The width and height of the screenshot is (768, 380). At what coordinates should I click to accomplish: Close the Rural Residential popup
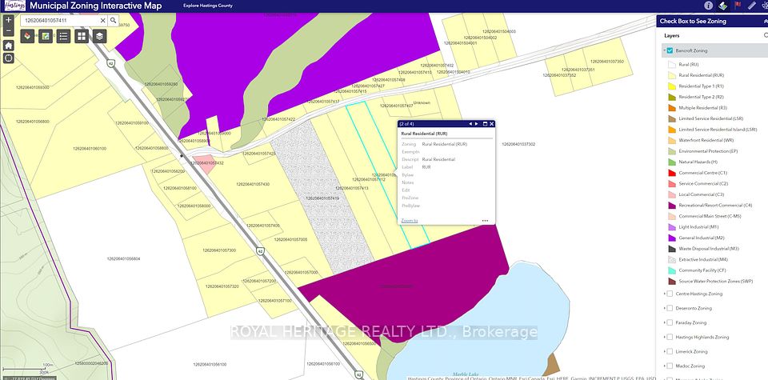491,124
